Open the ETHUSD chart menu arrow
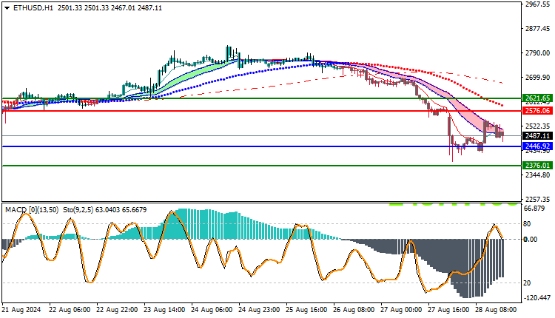This screenshot has width=555, height=318. [7, 8]
